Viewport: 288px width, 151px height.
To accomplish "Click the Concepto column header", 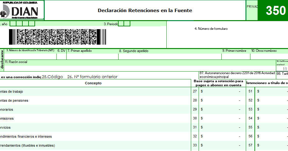I will coord(93,83).
